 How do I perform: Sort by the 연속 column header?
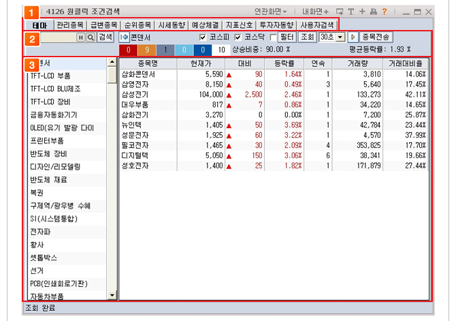click(x=318, y=63)
